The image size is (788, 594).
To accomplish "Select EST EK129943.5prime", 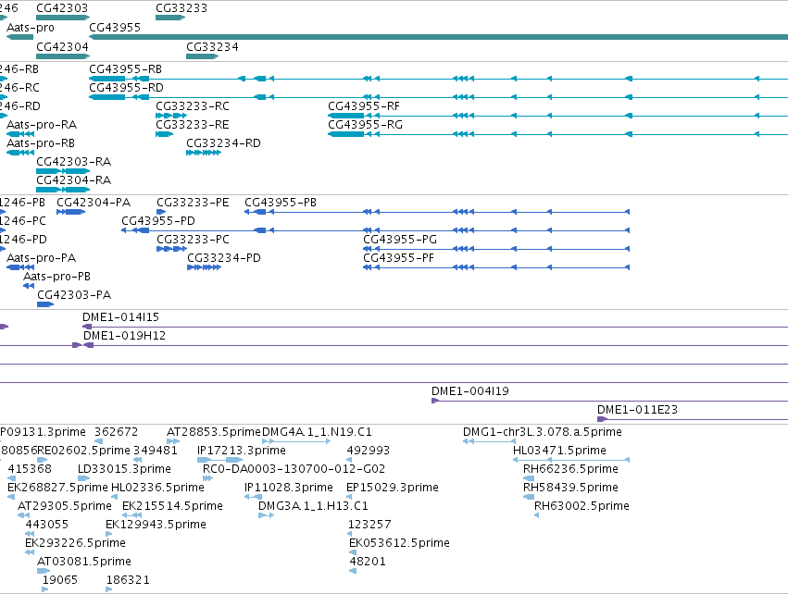I will (156, 525).
